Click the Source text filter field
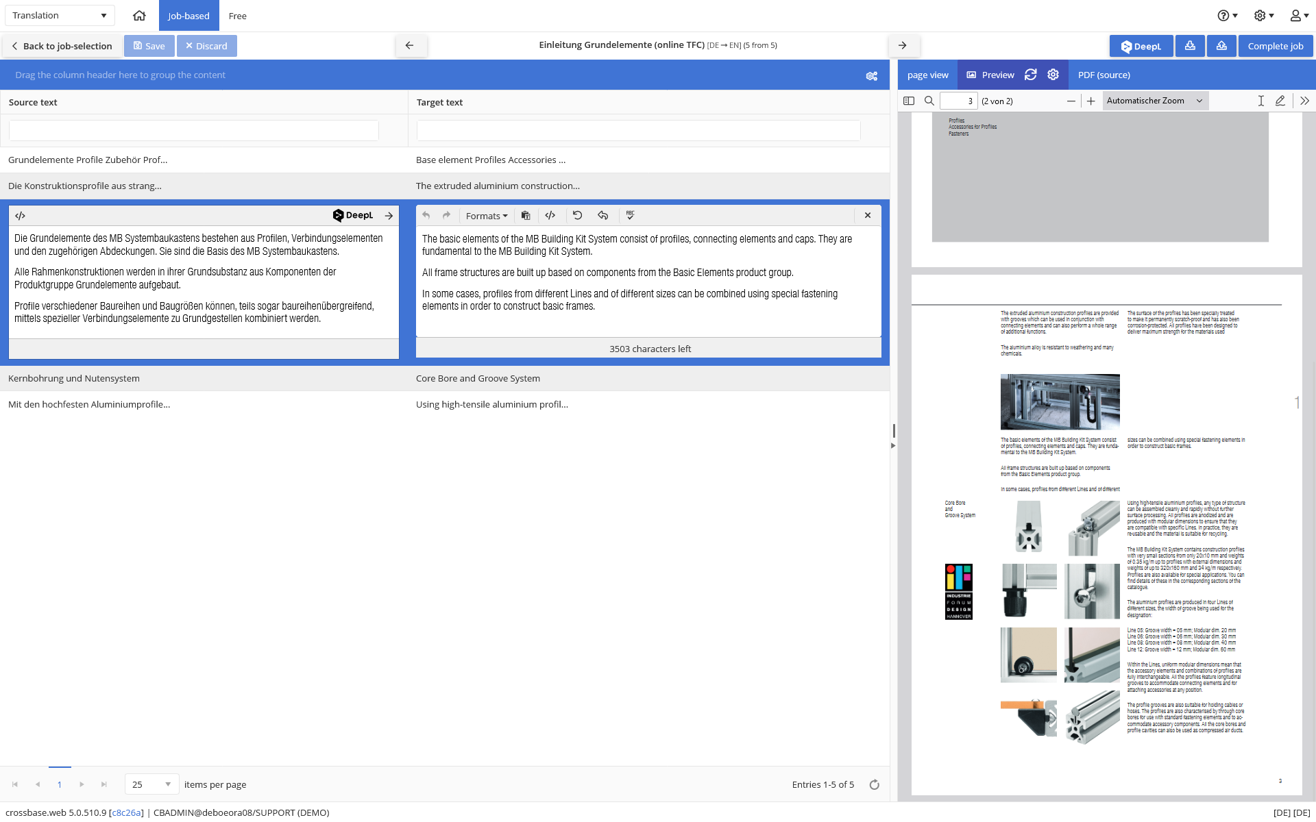This screenshot has width=1316, height=822. (x=194, y=130)
